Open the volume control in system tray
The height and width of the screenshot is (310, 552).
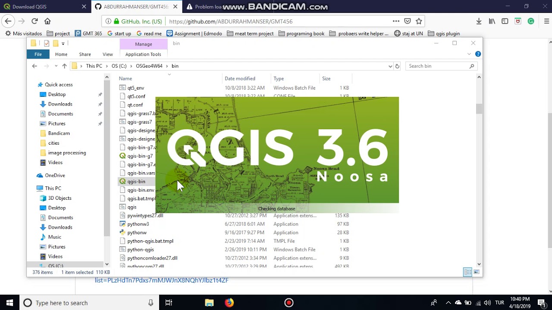487,303
